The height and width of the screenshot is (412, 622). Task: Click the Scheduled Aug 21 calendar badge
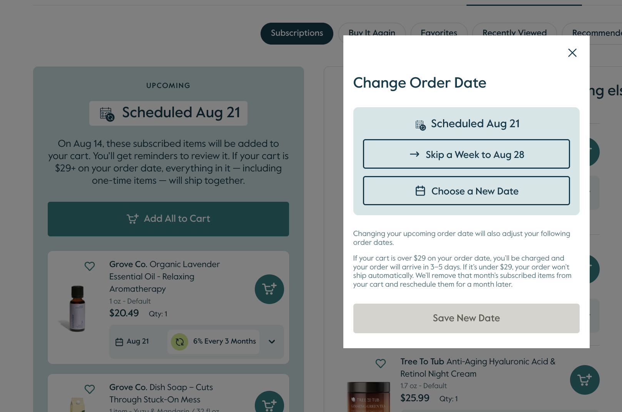[168, 113]
